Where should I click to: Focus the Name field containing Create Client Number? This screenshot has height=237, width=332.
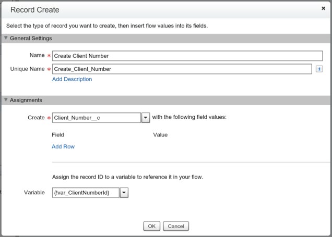187,56
